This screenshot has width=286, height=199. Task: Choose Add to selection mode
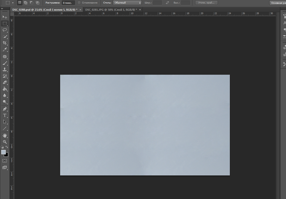pos(26,2)
